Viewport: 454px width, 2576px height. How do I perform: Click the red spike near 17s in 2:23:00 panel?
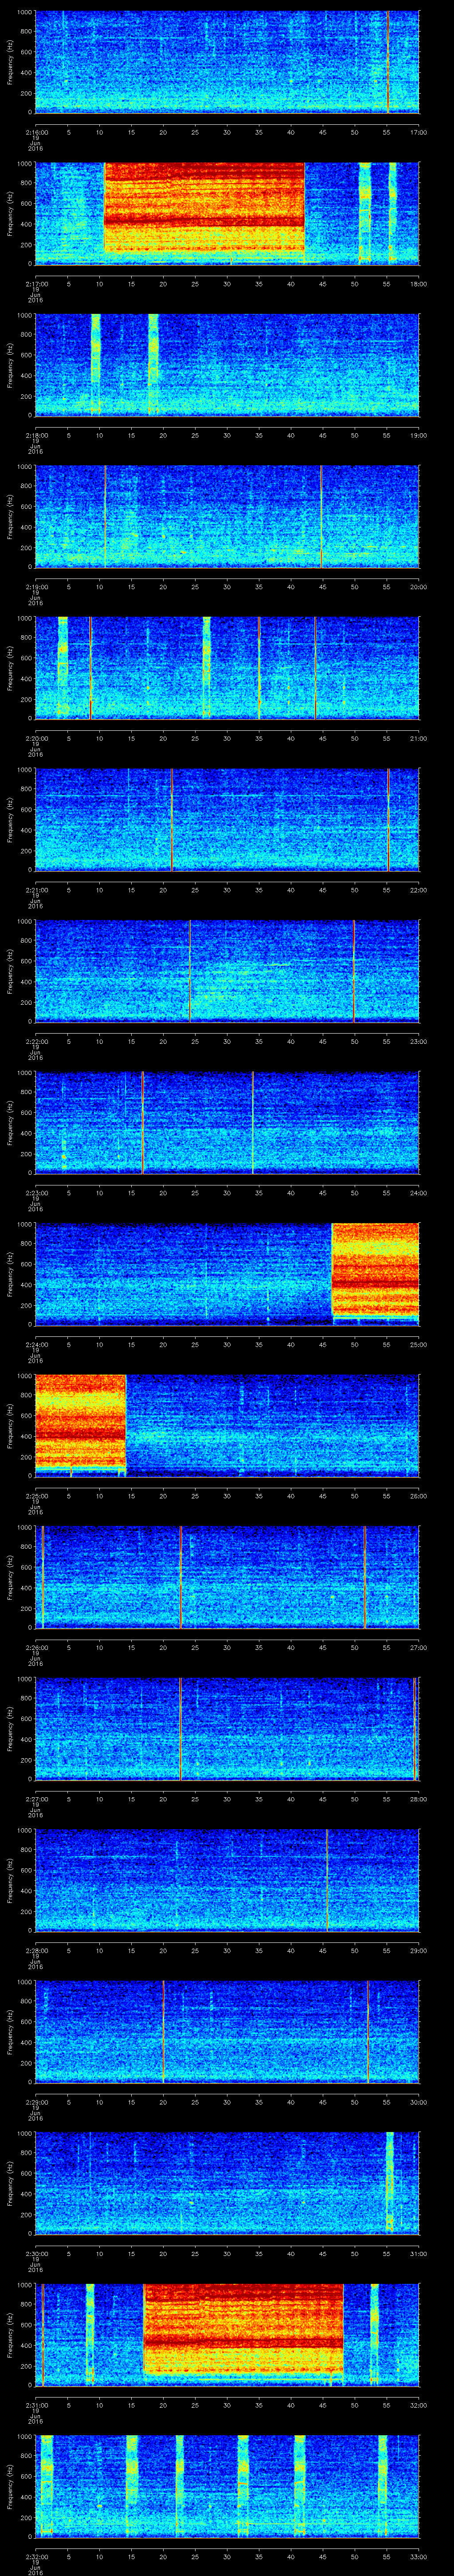tap(143, 1122)
